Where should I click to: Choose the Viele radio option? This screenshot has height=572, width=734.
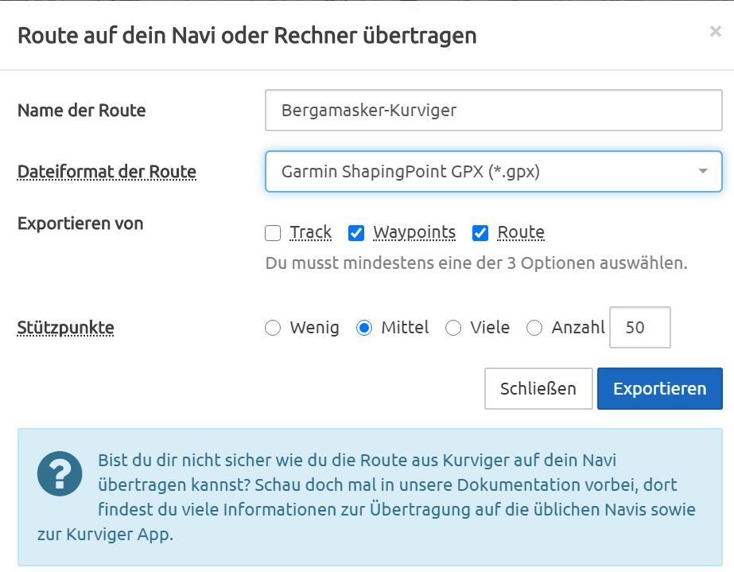point(453,328)
